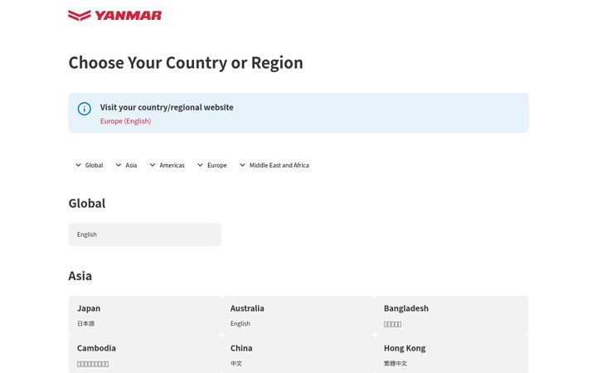Select the Global English site card

point(145,235)
